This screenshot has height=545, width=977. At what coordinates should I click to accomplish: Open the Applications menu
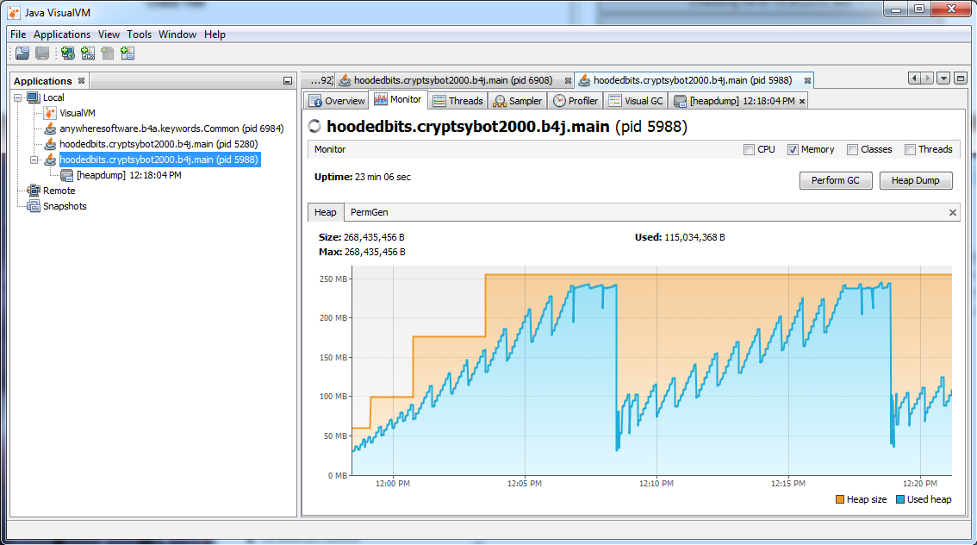[x=62, y=34]
